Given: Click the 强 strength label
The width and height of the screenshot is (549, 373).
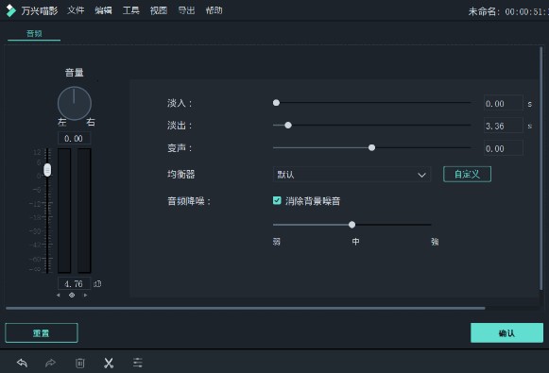Looking at the screenshot, I should (435, 242).
